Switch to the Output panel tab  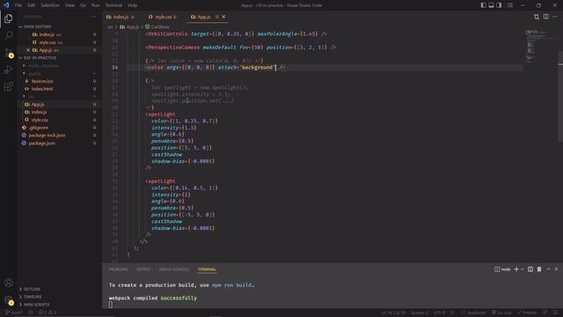tap(143, 269)
